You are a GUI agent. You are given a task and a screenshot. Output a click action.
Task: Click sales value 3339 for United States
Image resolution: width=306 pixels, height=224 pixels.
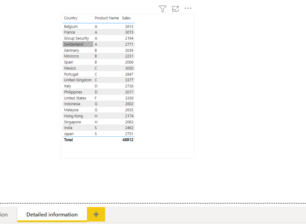point(129,98)
